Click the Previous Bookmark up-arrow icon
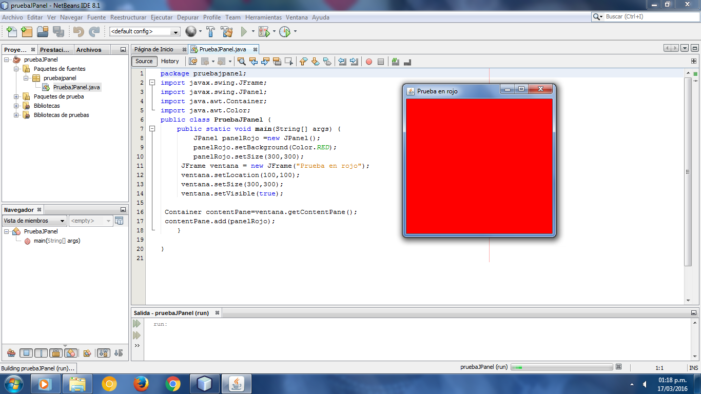The height and width of the screenshot is (394, 701). click(x=303, y=62)
